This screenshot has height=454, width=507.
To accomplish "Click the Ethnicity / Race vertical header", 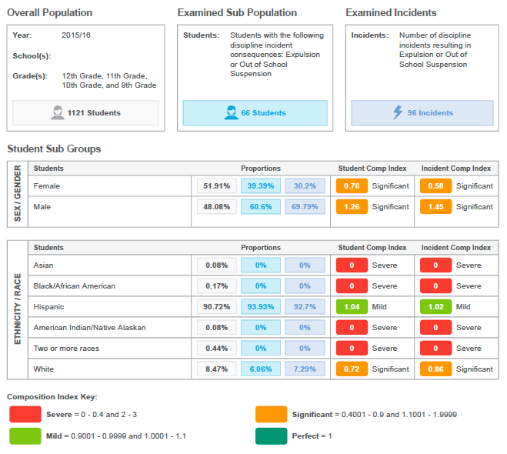I will 17,309.
